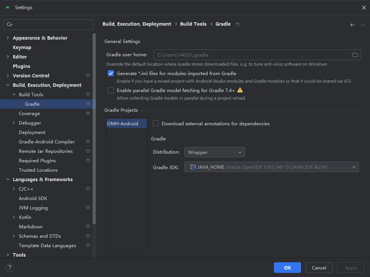
Task: Click the Apply button
Action: click(x=351, y=268)
